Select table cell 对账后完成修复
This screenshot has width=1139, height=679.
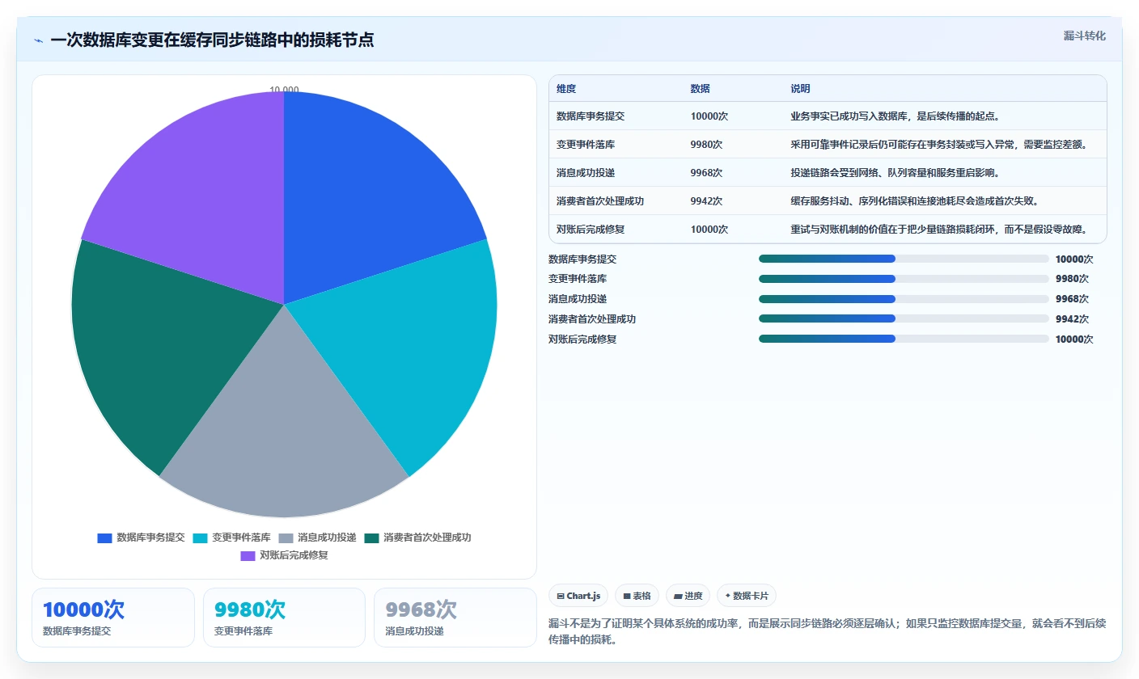tap(591, 230)
